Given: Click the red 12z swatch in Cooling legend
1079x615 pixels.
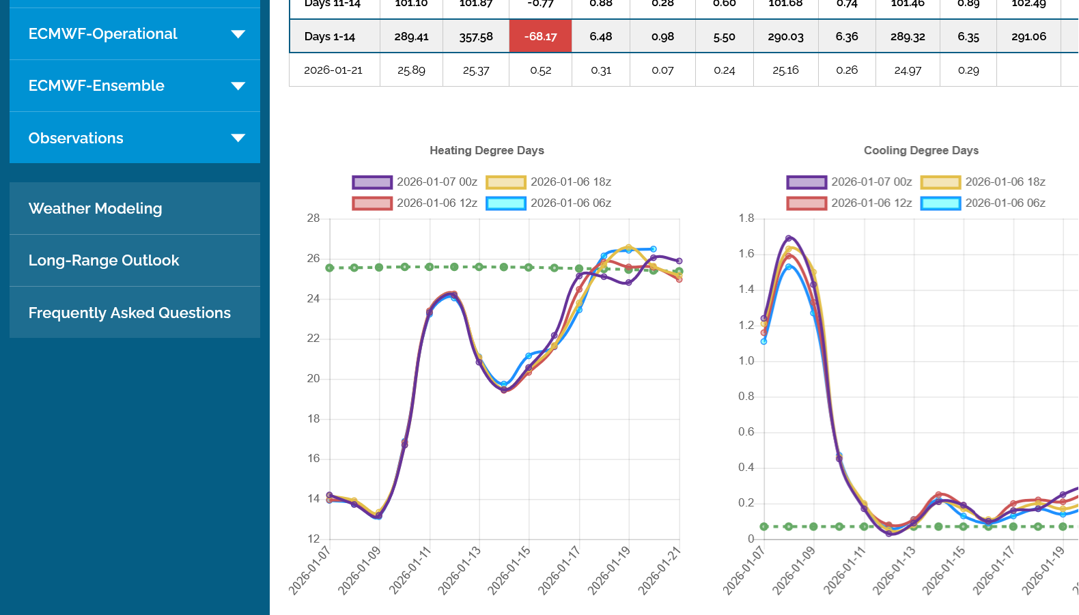Looking at the screenshot, I should (807, 203).
